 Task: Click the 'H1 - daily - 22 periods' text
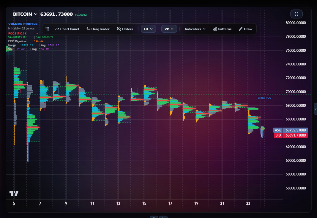tap(21, 29)
